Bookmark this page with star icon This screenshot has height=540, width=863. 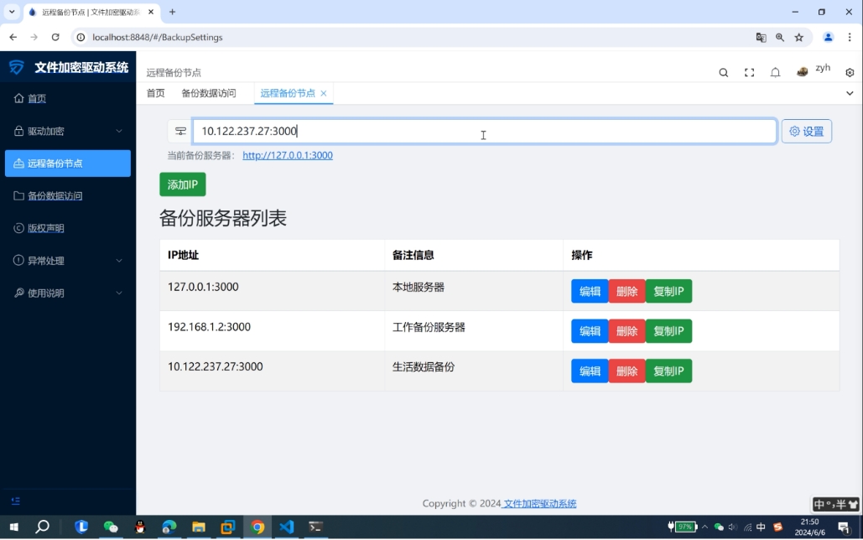tap(799, 37)
